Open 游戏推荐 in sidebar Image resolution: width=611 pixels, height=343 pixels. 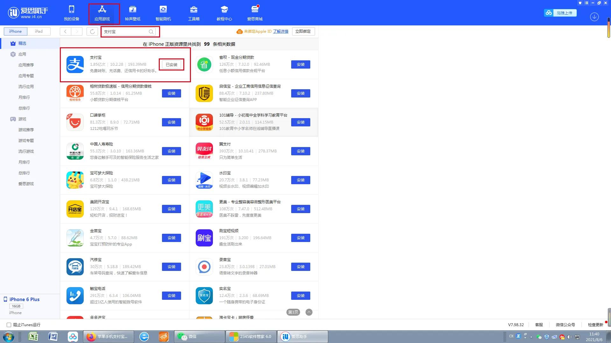pyautogui.click(x=26, y=130)
